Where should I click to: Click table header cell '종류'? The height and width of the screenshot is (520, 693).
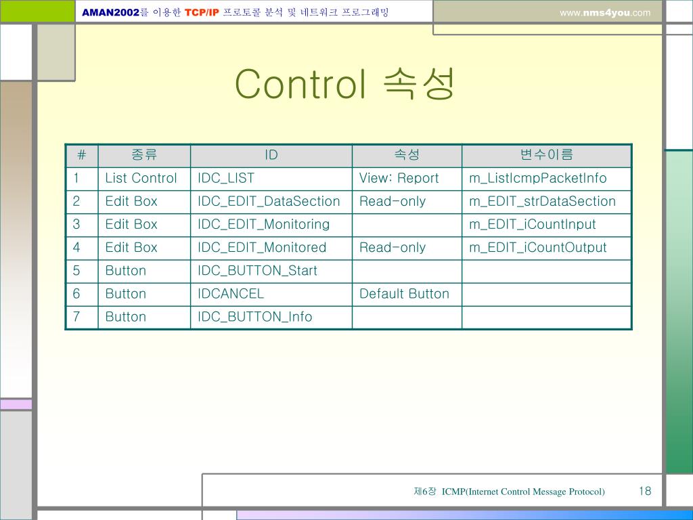[144, 155]
